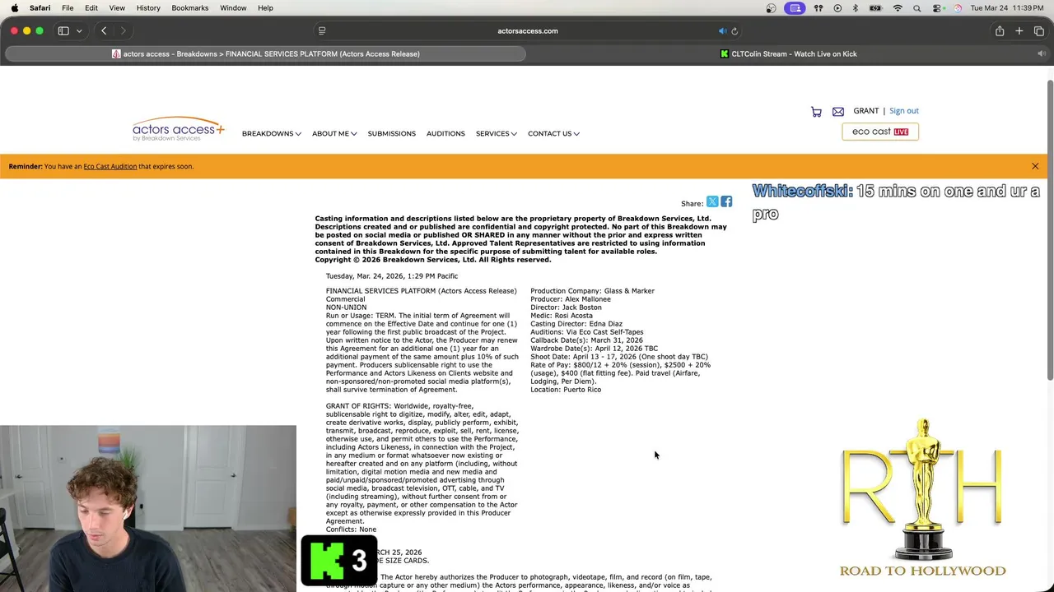Click the 'FINANCIAL SERVICES PLATFORM' project title

(x=421, y=291)
